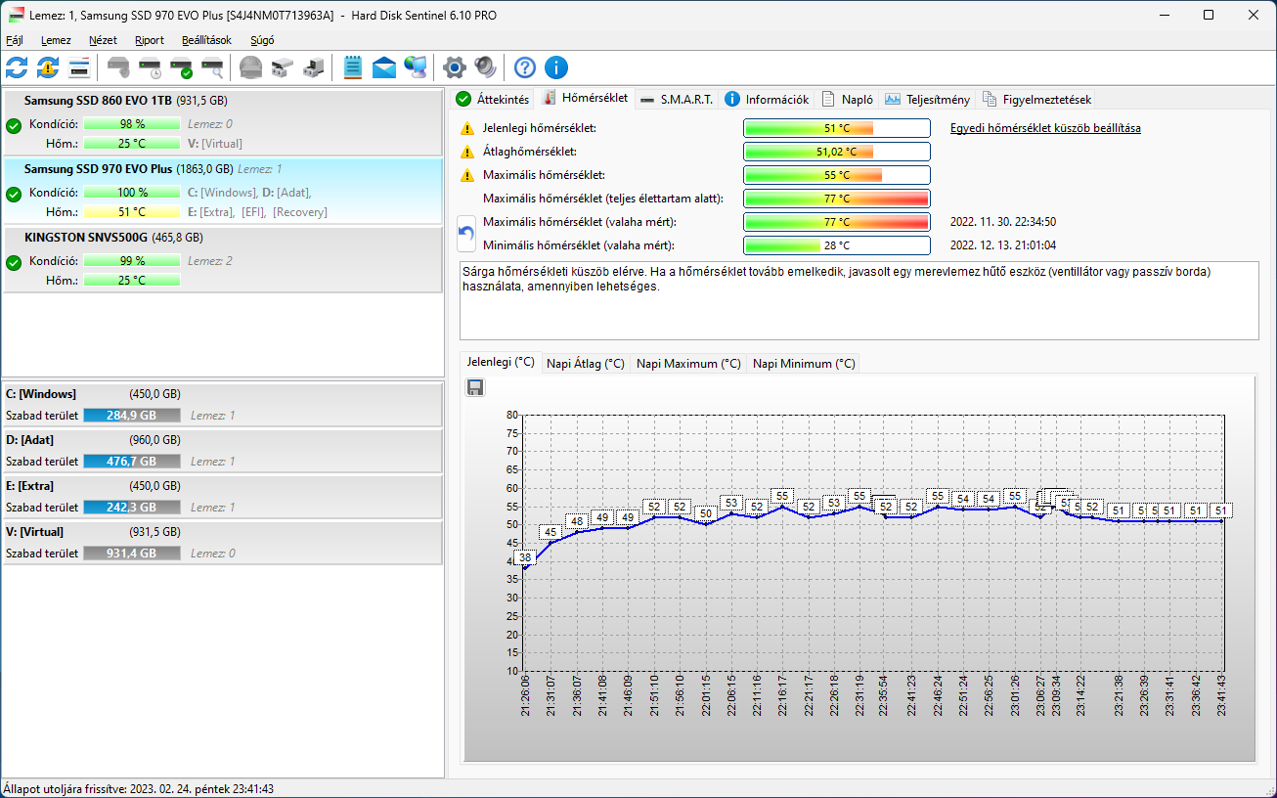1277x798 pixels.
Task: Open the Lemez menu
Action: [x=56, y=41]
